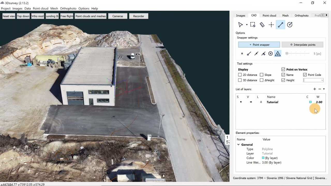Activate Interpolate points mode
Image resolution: width=331 pixels, height=186 pixels.
pyautogui.click(x=302, y=45)
